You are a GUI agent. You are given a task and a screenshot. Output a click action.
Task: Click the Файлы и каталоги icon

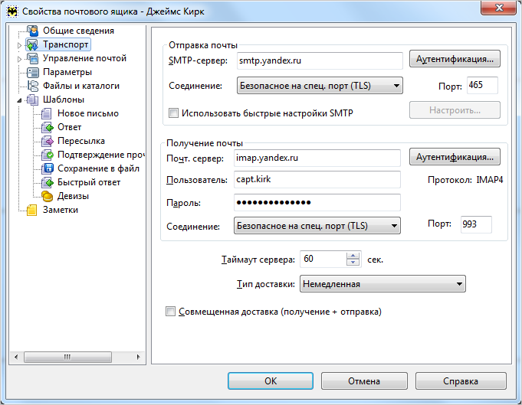(33, 86)
